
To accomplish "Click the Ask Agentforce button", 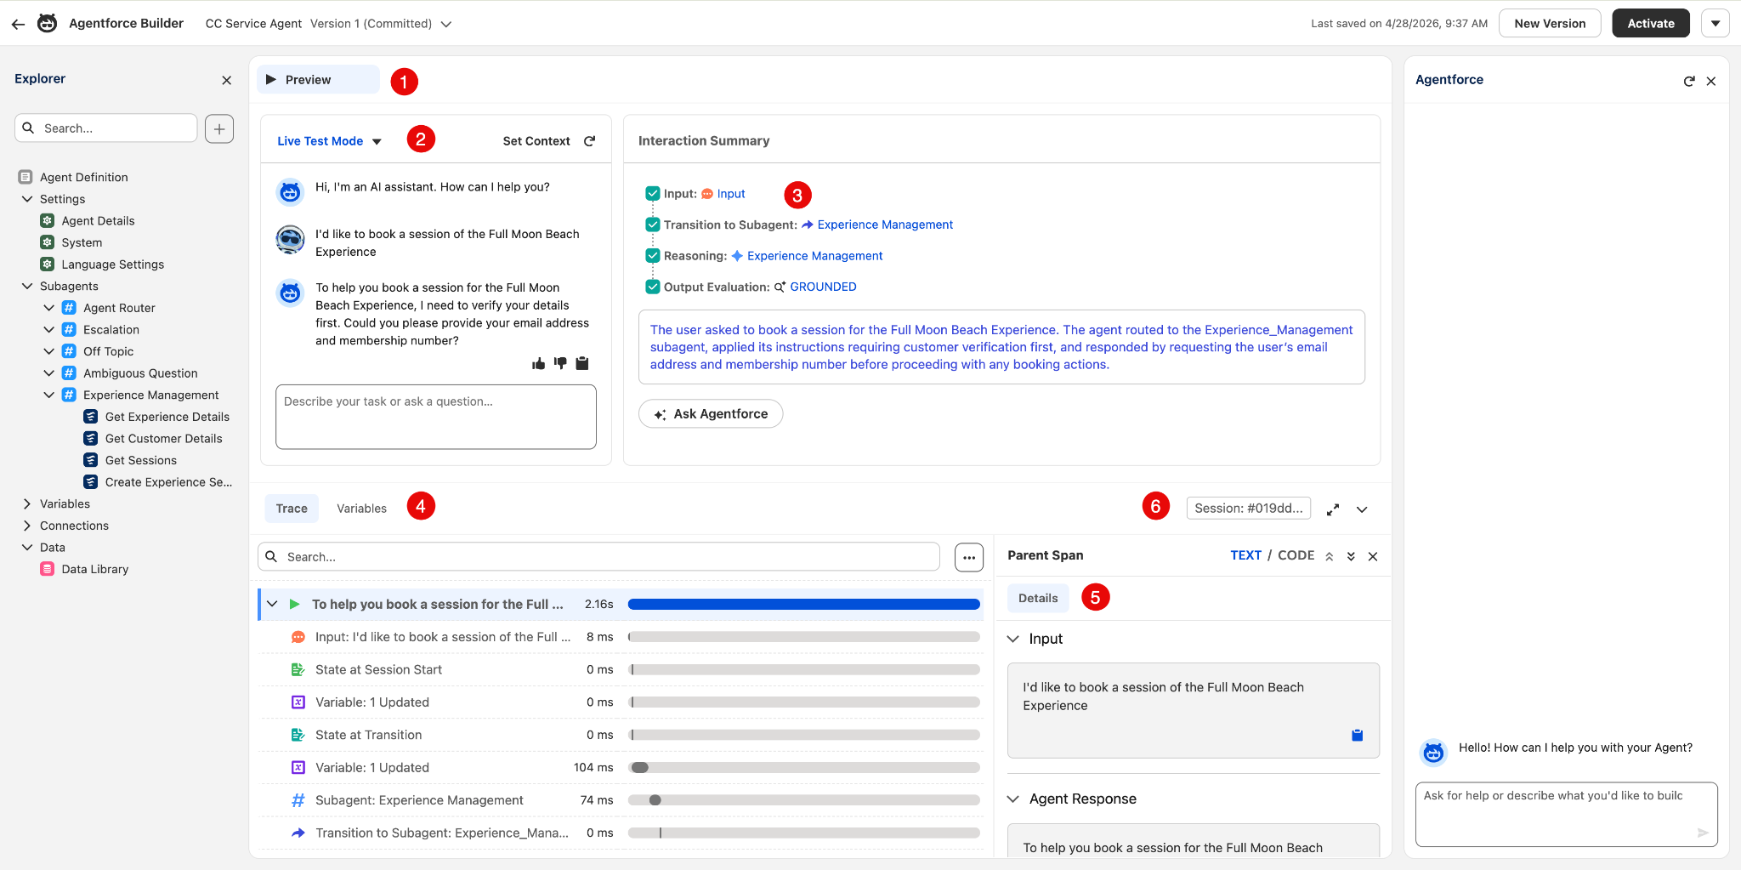I will pyautogui.click(x=711, y=414).
